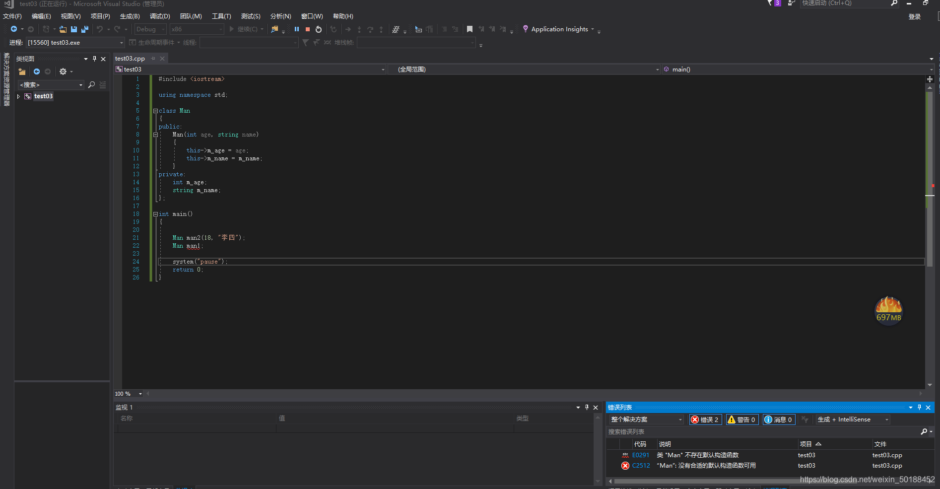Open the View (视图) menu
Viewport: 940px width, 489px height.
70,16
